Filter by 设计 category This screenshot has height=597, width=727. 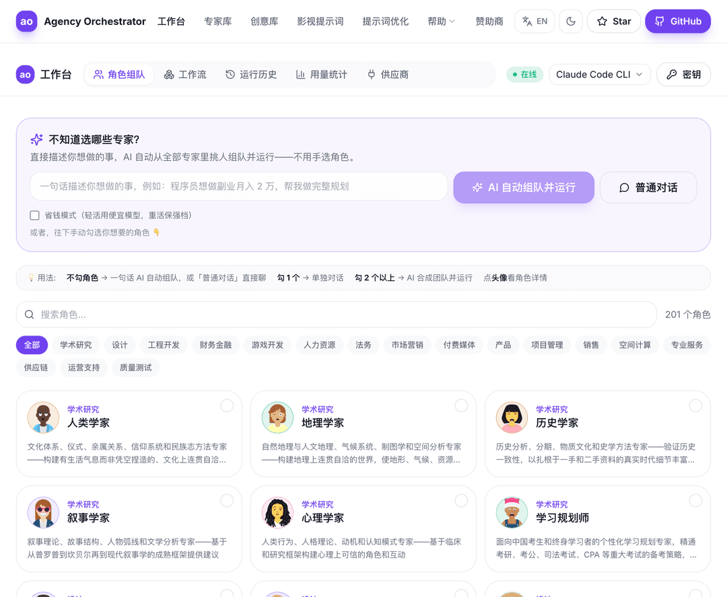[120, 345]
